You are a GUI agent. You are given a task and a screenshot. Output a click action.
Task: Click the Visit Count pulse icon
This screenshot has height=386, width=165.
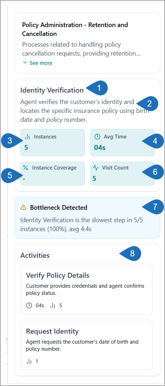[96, 168]
